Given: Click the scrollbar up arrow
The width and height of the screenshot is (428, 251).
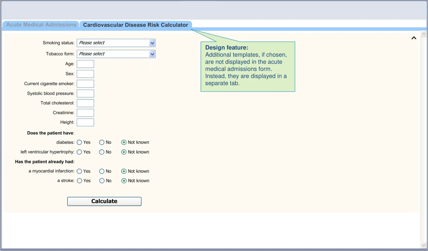Looking at the screenshot, I should [423, 34].
